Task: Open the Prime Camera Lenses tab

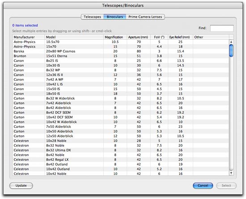Action: point(145,17)
